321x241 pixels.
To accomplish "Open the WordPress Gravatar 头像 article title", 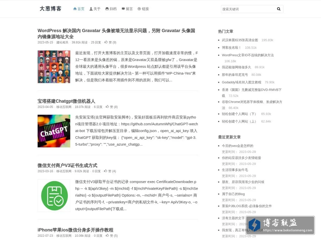I will point(116,33).
